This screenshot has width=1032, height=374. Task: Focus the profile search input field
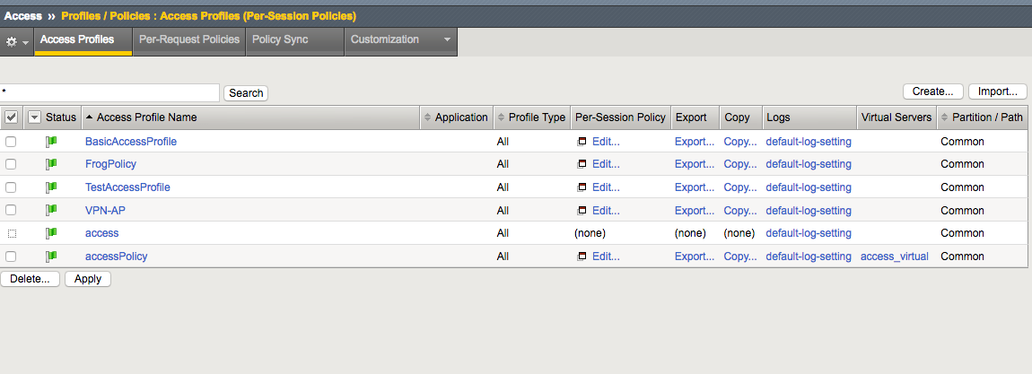[x=109, y=92]
